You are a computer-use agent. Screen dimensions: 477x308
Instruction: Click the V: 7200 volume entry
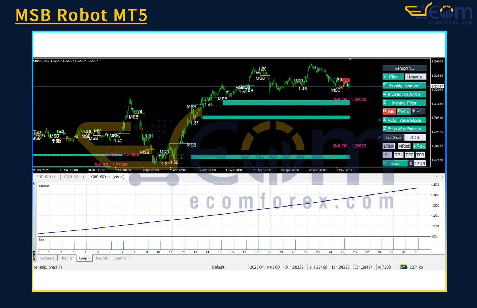click(x=384, y=267)
